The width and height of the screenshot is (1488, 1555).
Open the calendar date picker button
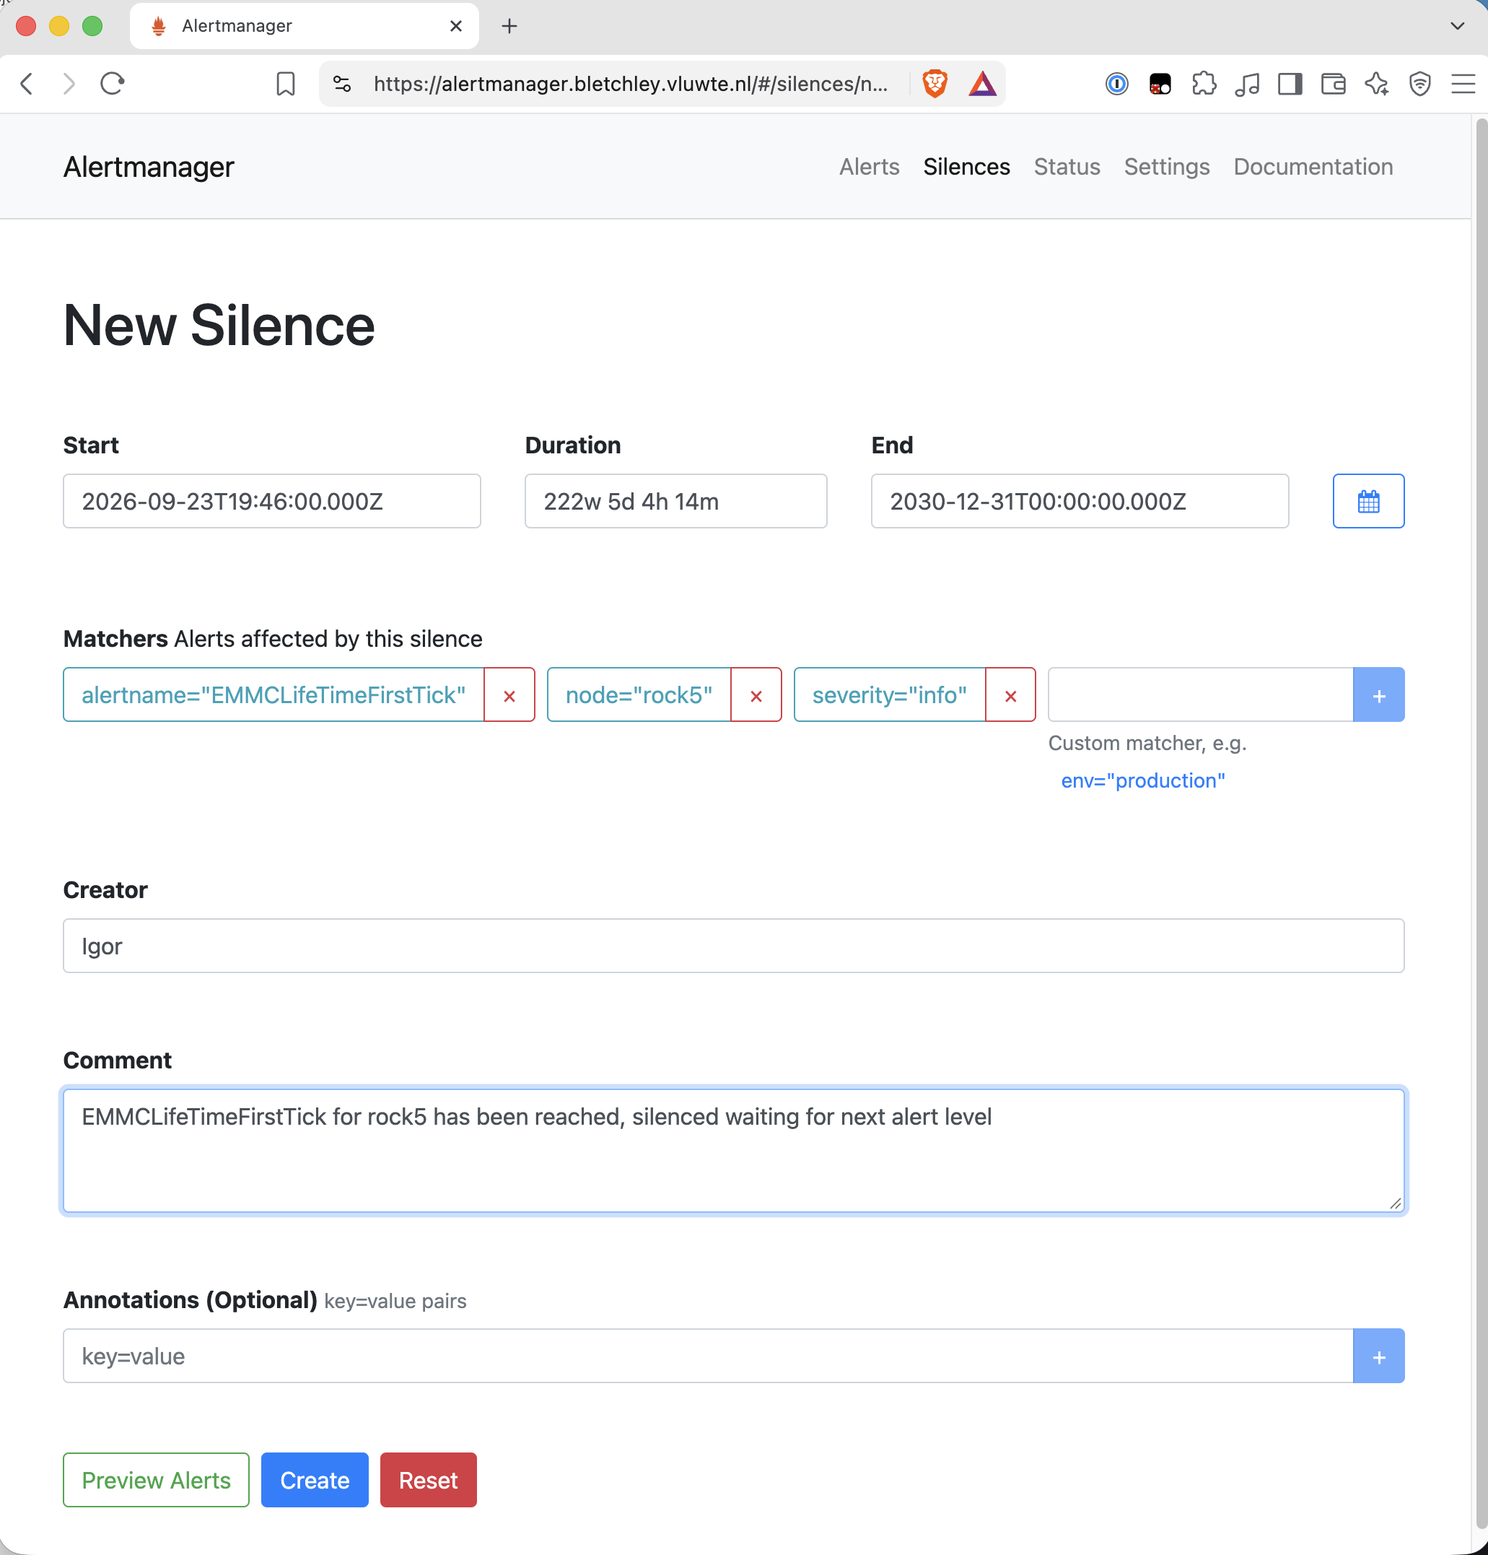pyautogui.click(x=1368, y=500)
